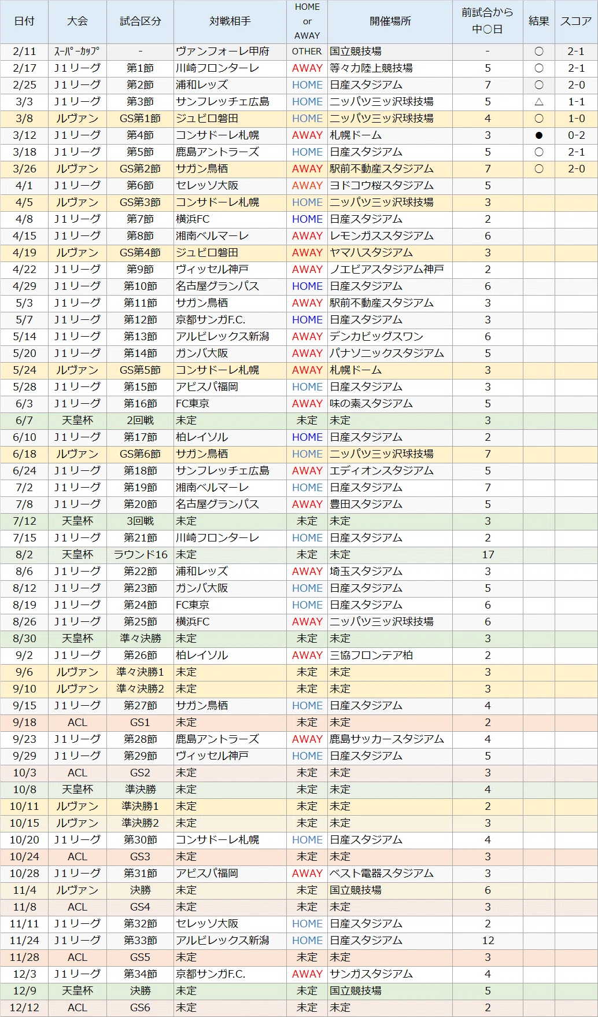
Task: Click the 3回戦 cell
Action: (140, 521)
